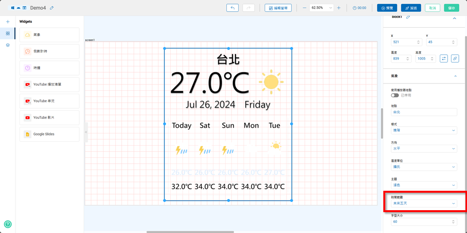Click the 儲存 save button
The width and height of the screenshot is (467, 233).
pyautogui.click(x=452, y=8)
